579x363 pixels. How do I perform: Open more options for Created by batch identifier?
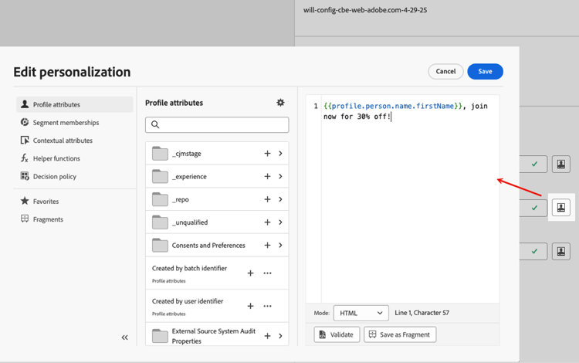pyautogui.click(x=267, y=273)
